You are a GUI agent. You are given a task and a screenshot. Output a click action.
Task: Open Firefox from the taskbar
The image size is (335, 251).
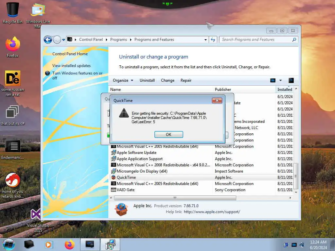click(x=69, y=244)
